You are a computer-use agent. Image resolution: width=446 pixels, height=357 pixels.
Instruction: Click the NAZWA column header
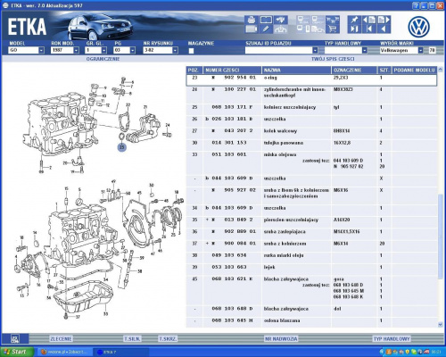pos(297,70)
